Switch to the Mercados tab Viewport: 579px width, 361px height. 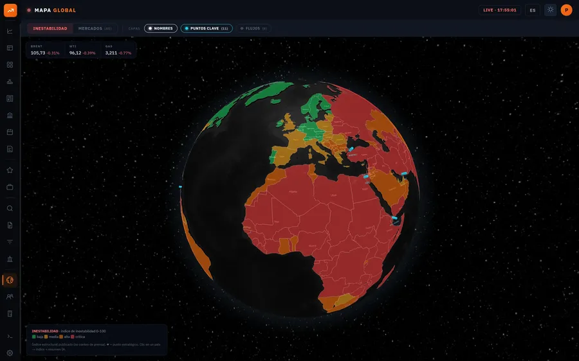click(95, 28)
